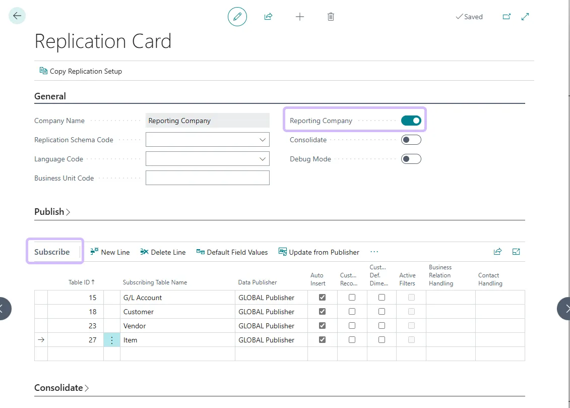Click the Business Unit Code input field
This screenshot has height=408, width=570.
click(x=207, y=178)
